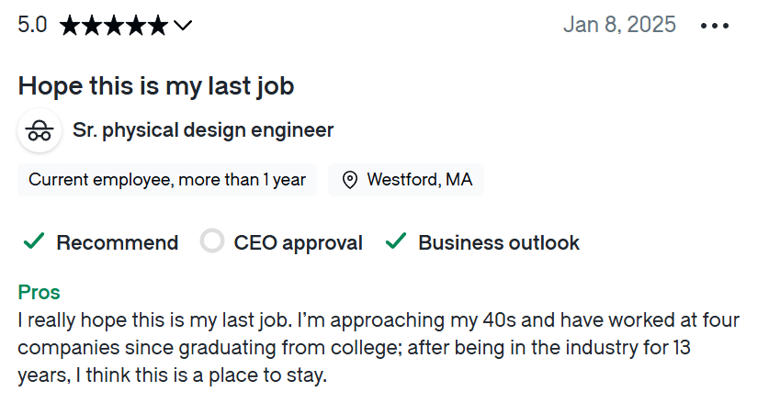Click the CEO approval label
This screenshot has width=769, height=414.
[x=298, y=243]
